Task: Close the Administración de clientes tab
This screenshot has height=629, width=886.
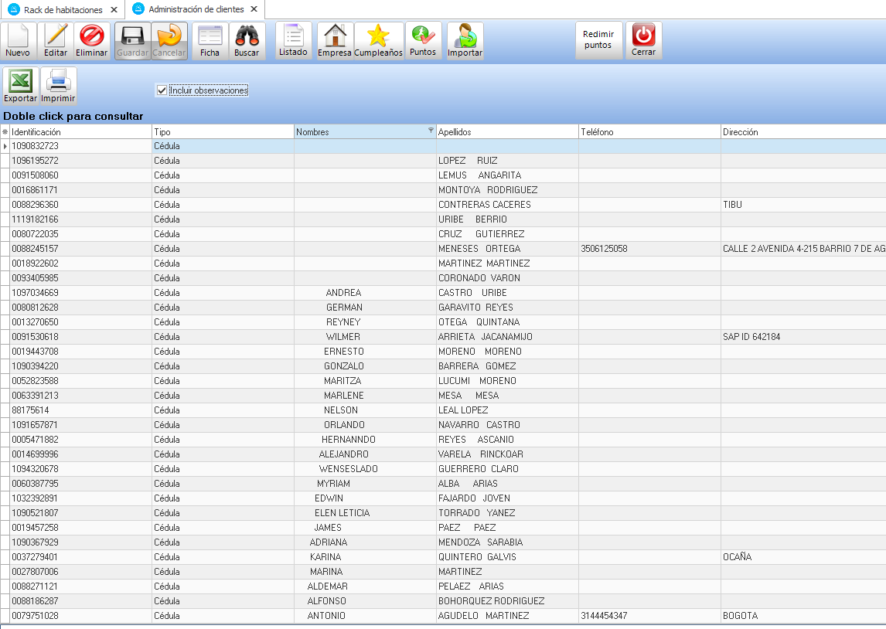Action: [x=254, y=9]
